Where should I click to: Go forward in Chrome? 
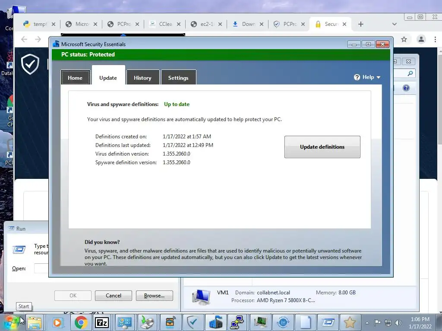tap(38, 39)
